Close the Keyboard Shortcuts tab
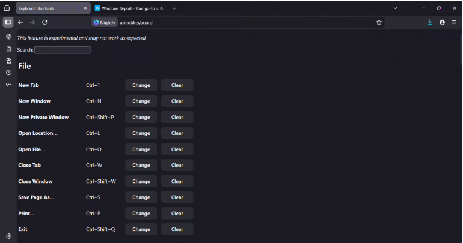 coord(84,8)
